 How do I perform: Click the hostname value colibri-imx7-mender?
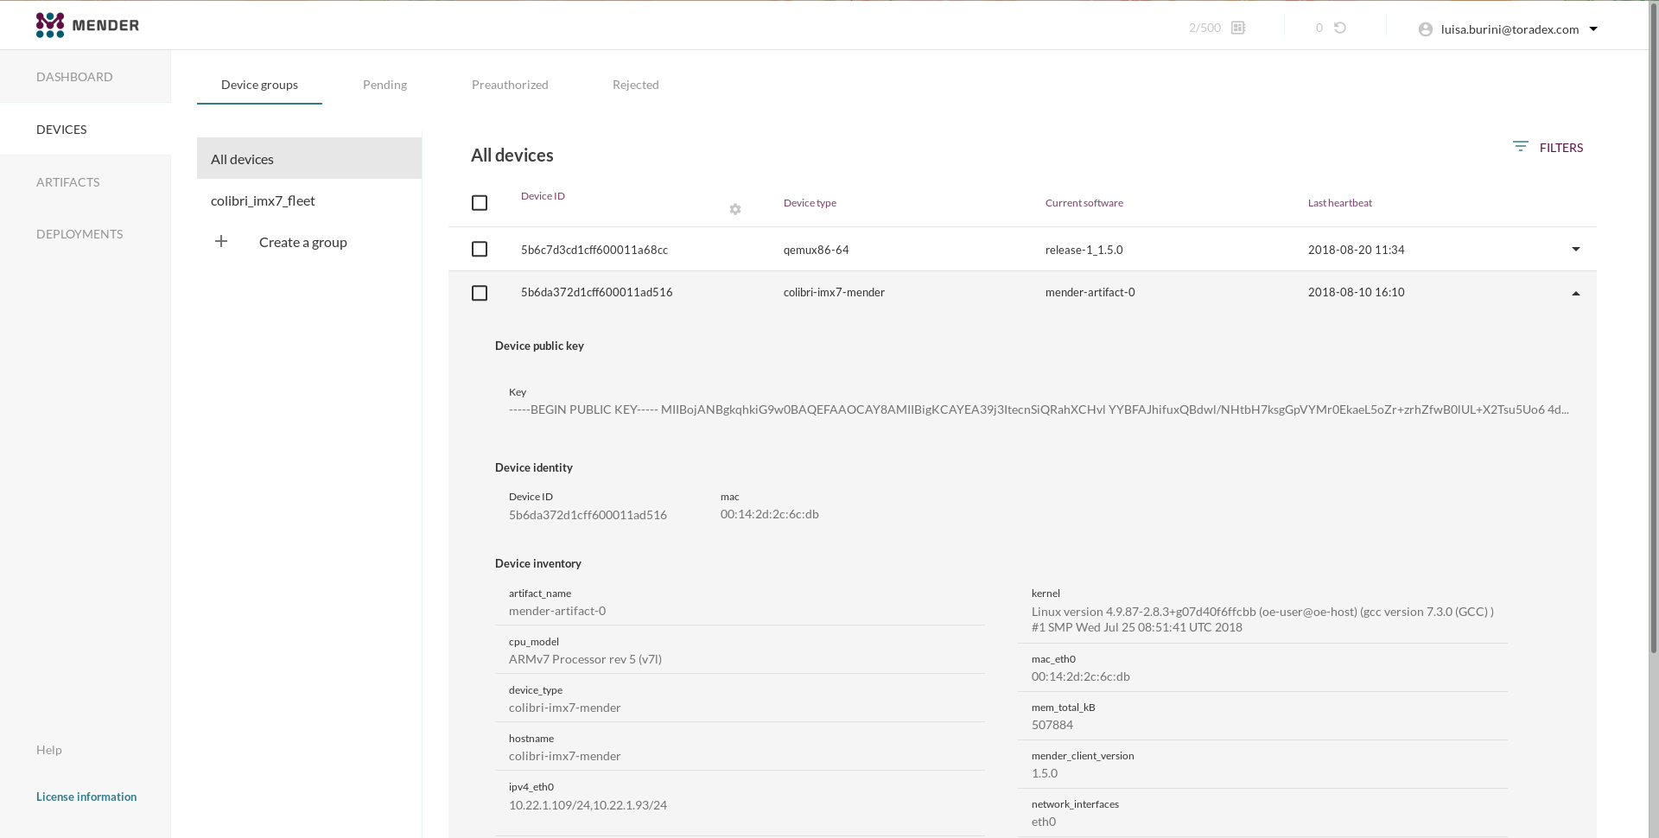tap(565, 756)
